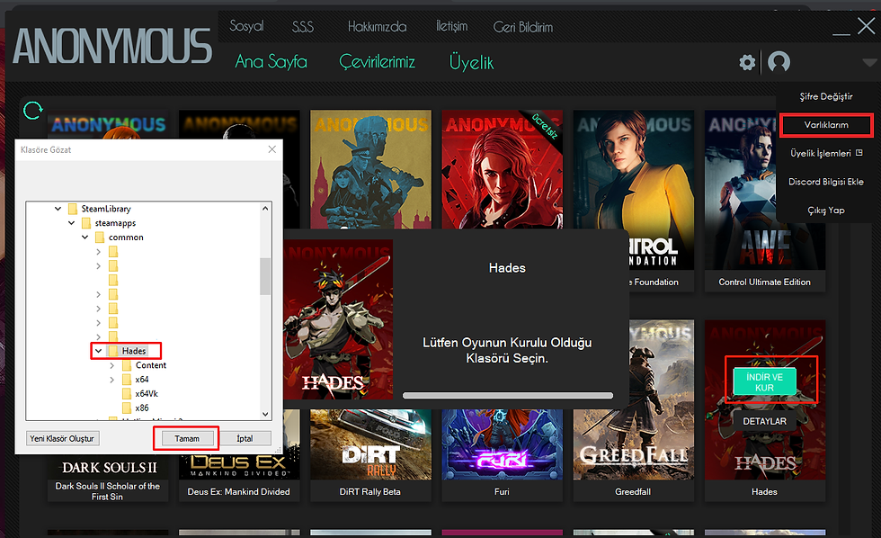Switch to Ana Sayfa tab

click(271, 61)
